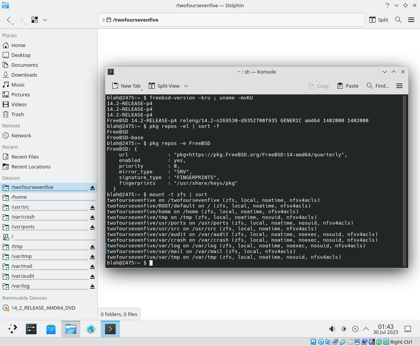Image resolution: width=420 pixels, height=346 pixels.
Task: Open Videos place
Action: click(48, 104)
